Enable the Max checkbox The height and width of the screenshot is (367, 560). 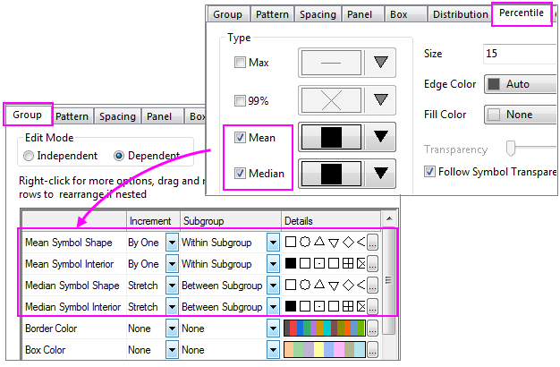point(239,63)
